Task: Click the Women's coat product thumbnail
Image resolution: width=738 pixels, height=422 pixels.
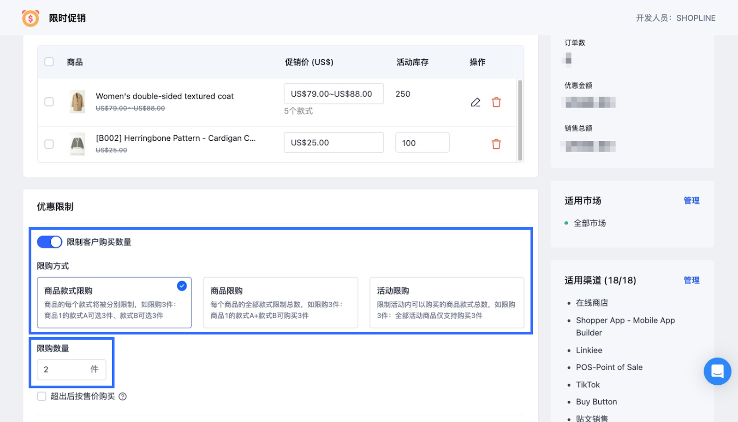Action: tap(77, 102)
